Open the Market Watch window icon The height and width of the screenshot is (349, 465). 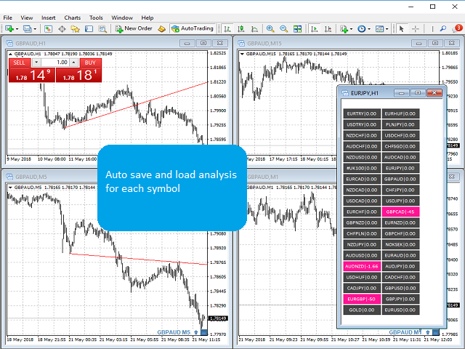[x=48, y=29]
